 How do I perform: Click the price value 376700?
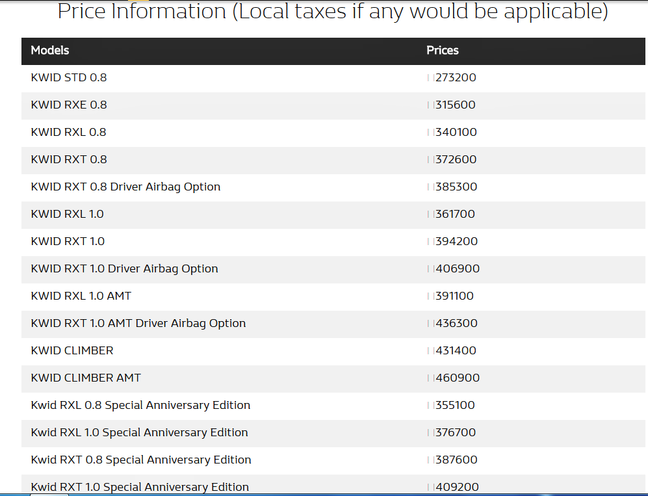pos(456,432)
